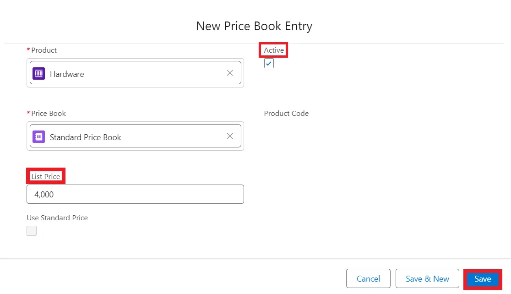The height and width of the screenshot is (294, 511).
Task: Click the purple Hardware product icon
Action: click(38, 73)
